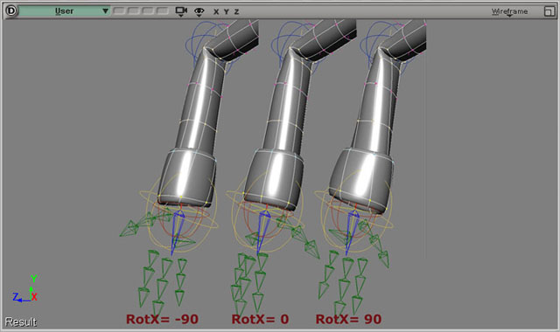Open the camera icon menu
Image resolution: width=560 pixels, height=332 pixels.
181,11
